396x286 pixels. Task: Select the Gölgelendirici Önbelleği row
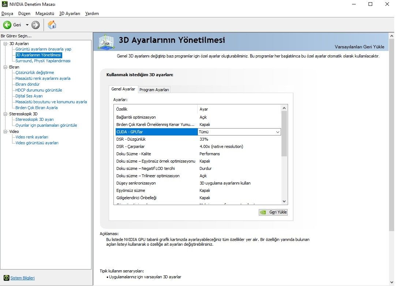(x=198, y=198)
